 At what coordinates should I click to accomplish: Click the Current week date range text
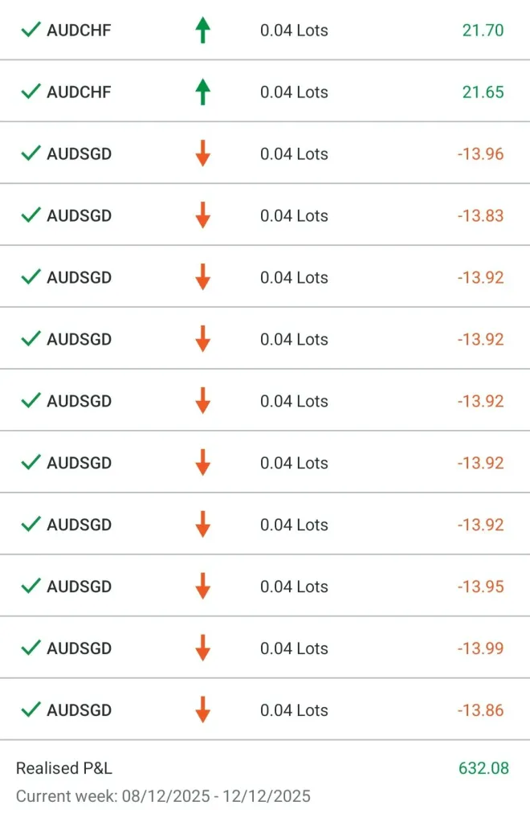[x=163, y=796]
